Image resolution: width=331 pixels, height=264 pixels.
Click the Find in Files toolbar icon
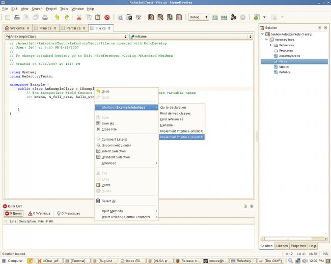(x=129, y=17)
